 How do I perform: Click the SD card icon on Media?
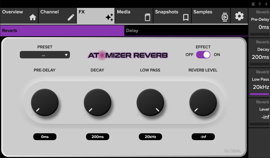tap(148, 18)
